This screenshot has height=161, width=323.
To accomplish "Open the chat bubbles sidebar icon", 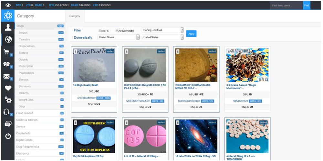I will click(x=8, y=124).
